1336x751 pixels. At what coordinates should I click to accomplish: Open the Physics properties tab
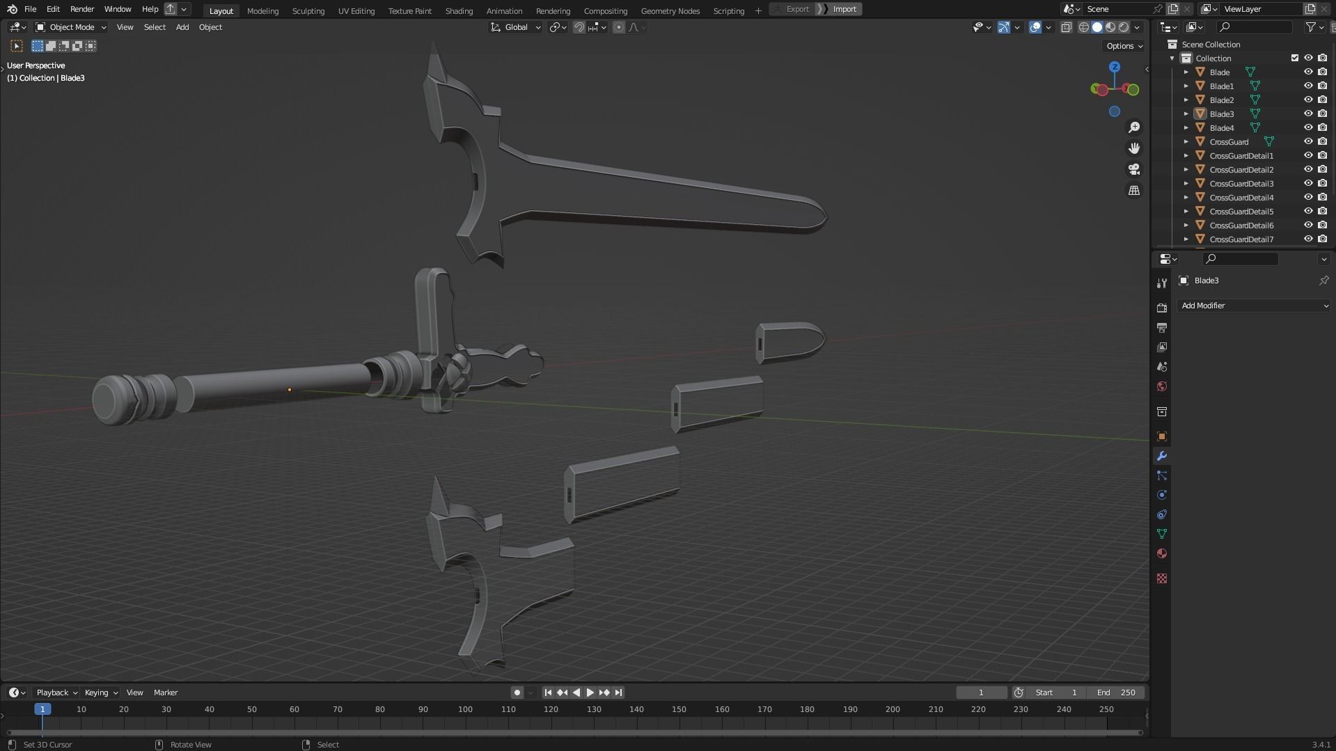(1161, 495)
